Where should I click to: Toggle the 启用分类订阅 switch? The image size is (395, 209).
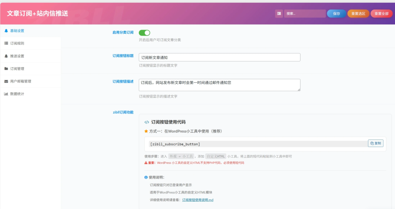[144, 33]
